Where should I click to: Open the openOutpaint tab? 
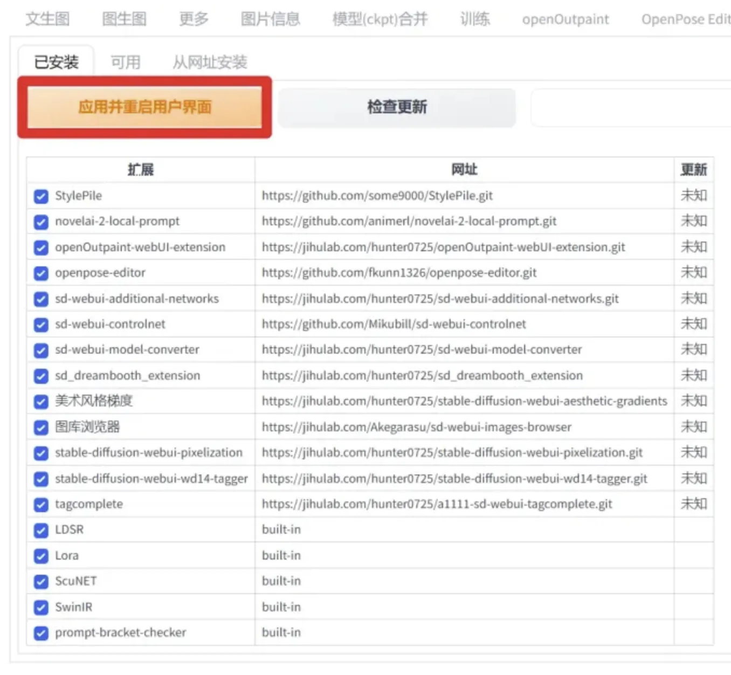click(x=565, y=19)
